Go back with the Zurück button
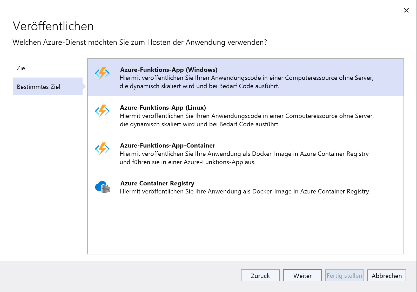417x292 pixels. 260,275
